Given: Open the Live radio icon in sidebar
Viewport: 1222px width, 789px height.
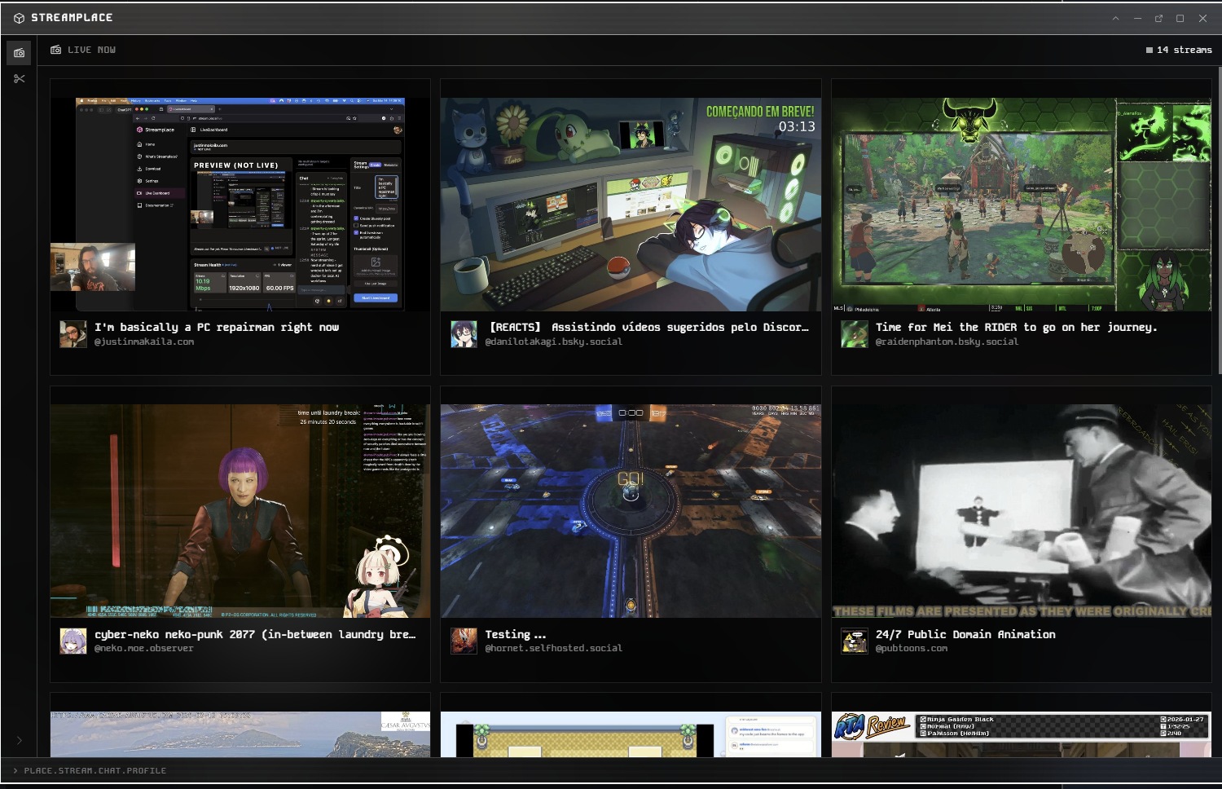Looking at the screenshot, I should (x=19, y=53).
